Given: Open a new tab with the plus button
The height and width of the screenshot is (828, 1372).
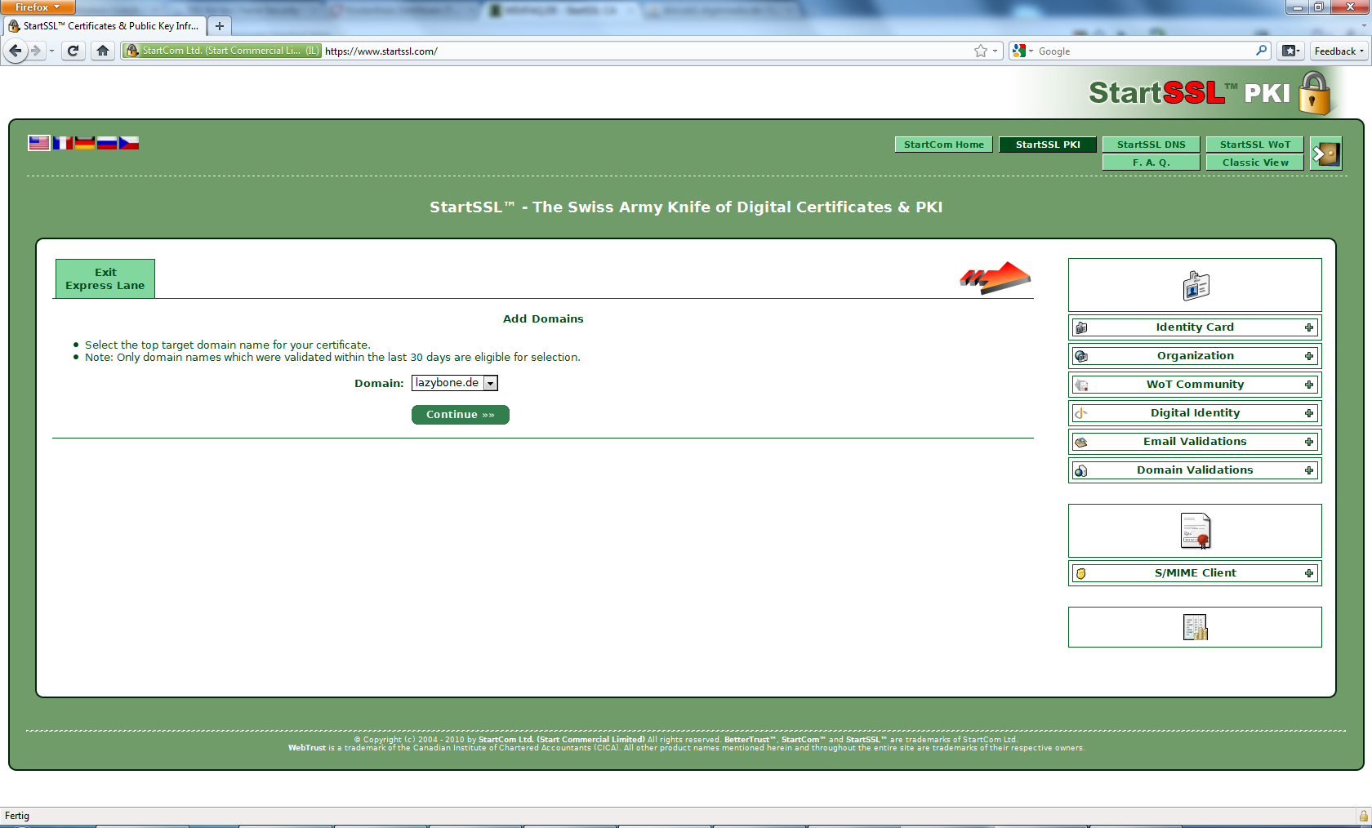Looking at the screenshot, I should point(219,26).
